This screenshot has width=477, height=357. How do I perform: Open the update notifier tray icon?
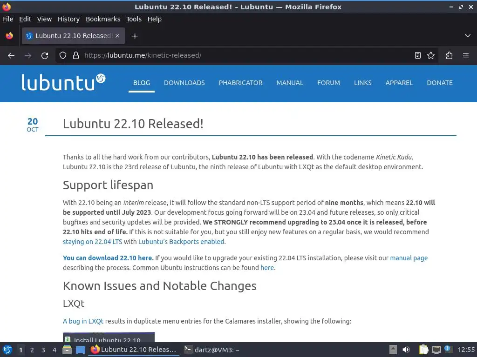click(x=448, y=349)
